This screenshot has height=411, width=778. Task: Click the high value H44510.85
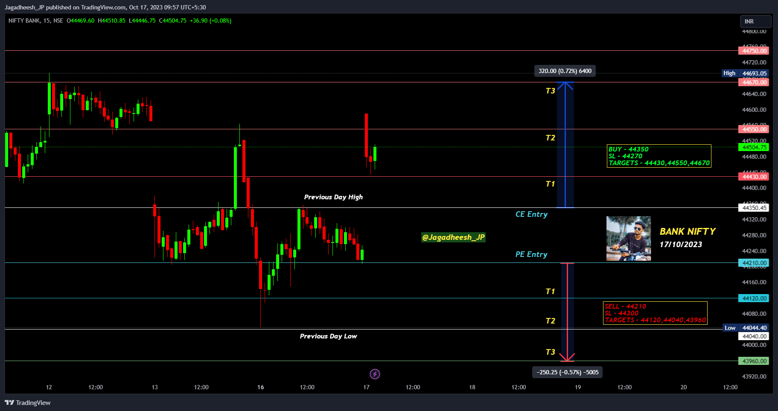point(112,20)
